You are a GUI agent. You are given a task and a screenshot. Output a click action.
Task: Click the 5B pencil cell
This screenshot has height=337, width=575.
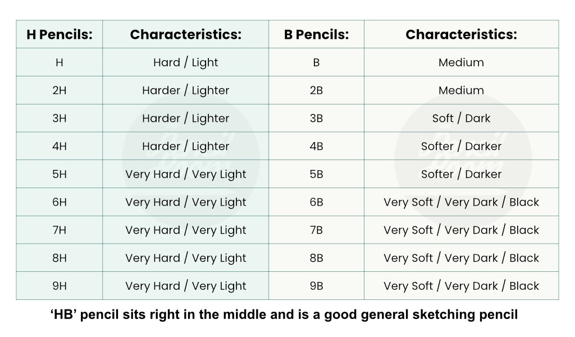316,174
